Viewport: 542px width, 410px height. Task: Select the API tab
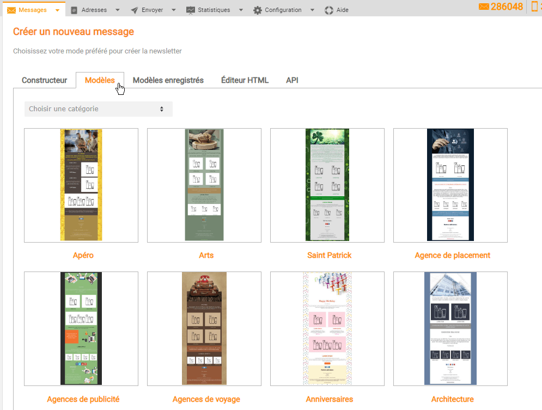click(292, 80)
